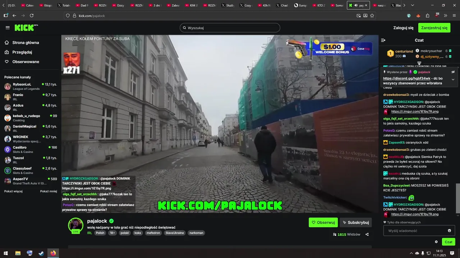The image size is (460, 258).
Task: Open the discord.gg pinned link
Action: pyautogui.click(x=406, y=78)
